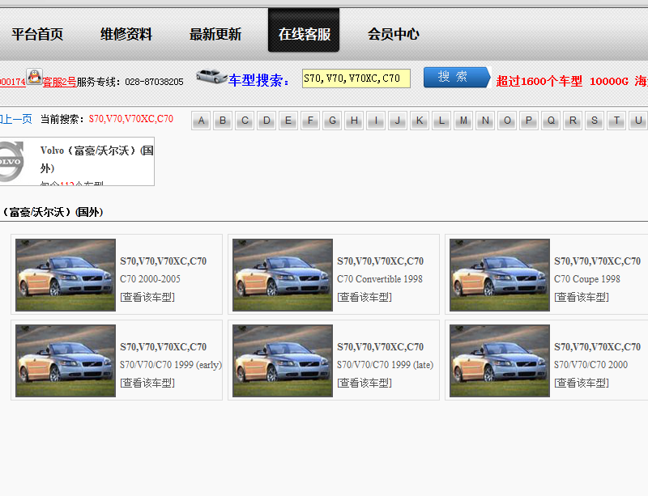Filter brands by letter N
Screen dimensions: 648x496
coord(485,121)
